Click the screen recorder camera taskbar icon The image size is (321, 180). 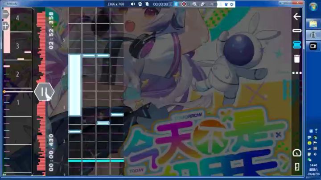[x=313, y=46]
